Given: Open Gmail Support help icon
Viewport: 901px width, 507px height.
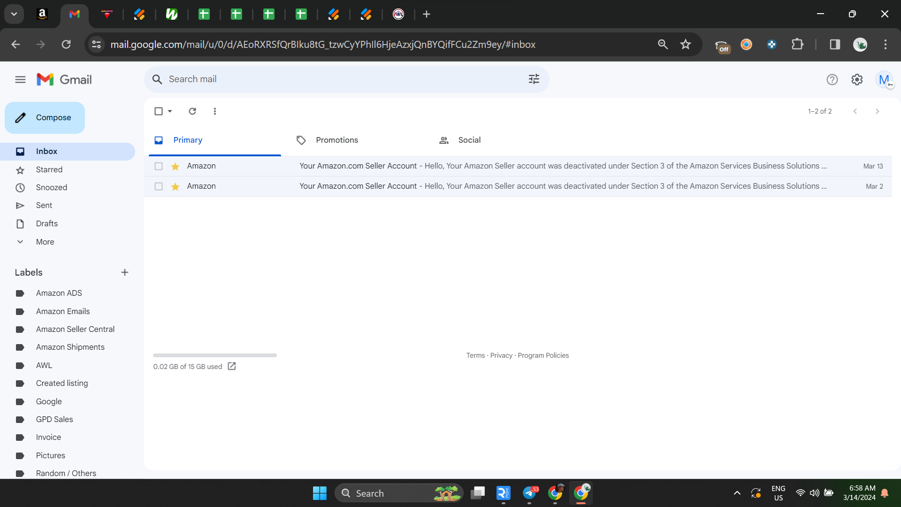Looking at the screenshot, I should click(x=832, y=80).
